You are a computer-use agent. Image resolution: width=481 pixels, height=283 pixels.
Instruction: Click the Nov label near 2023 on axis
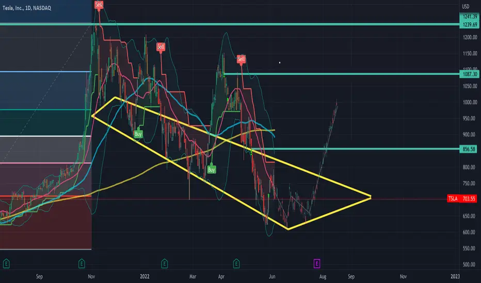(403, 277)
